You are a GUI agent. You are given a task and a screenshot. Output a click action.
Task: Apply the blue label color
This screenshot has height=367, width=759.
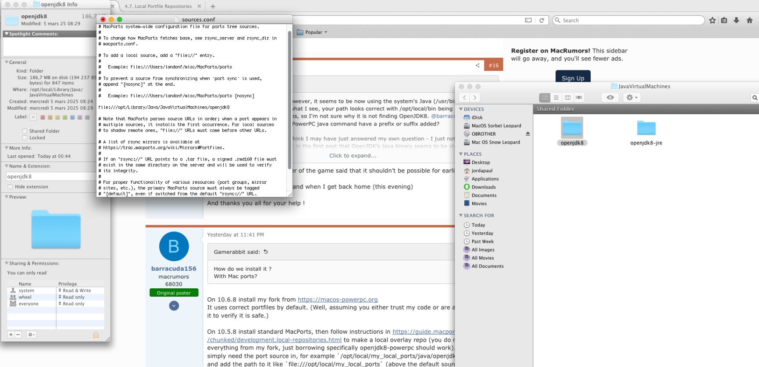coord(72,117)
